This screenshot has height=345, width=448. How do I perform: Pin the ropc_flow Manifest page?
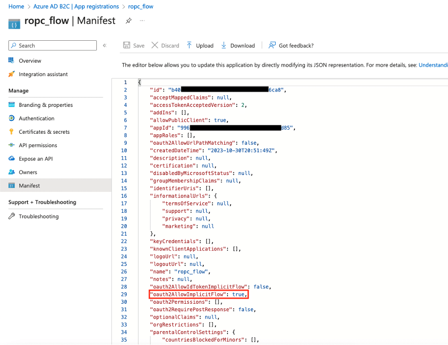click(x=129, y=20)
